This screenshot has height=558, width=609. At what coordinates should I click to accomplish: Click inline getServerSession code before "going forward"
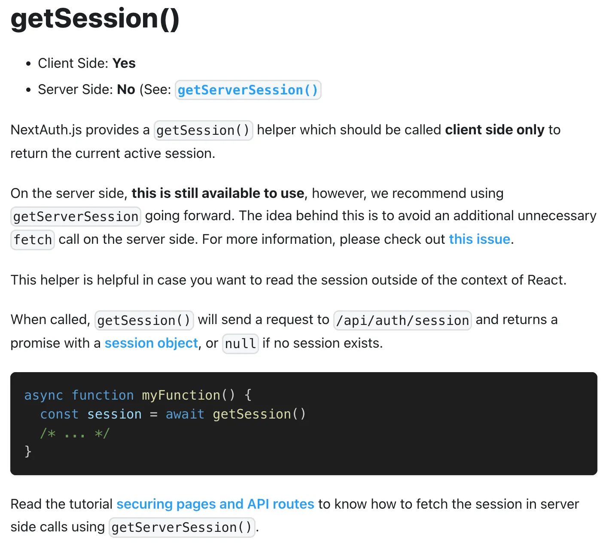(x=76, y=216)
